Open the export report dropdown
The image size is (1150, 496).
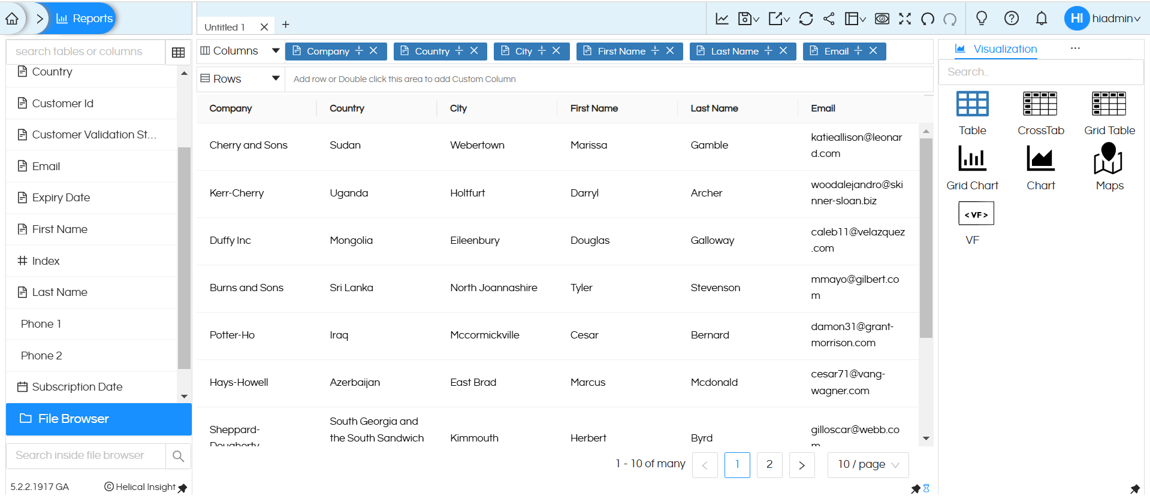click(x=778, y=19)
